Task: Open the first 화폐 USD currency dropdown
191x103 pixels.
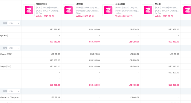Action: 14,23
